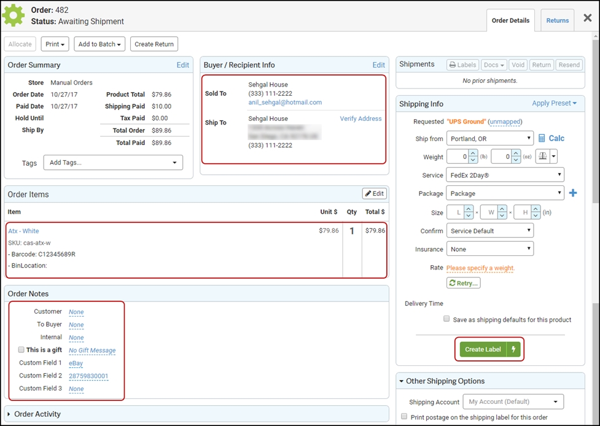Decrease the H size value

pyautogui.click(x=536, y=215)
